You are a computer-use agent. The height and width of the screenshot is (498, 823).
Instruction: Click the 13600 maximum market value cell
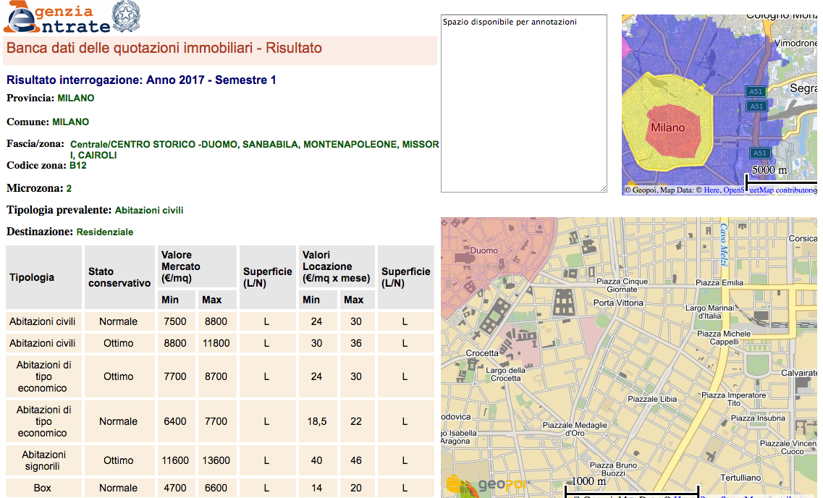216,460
